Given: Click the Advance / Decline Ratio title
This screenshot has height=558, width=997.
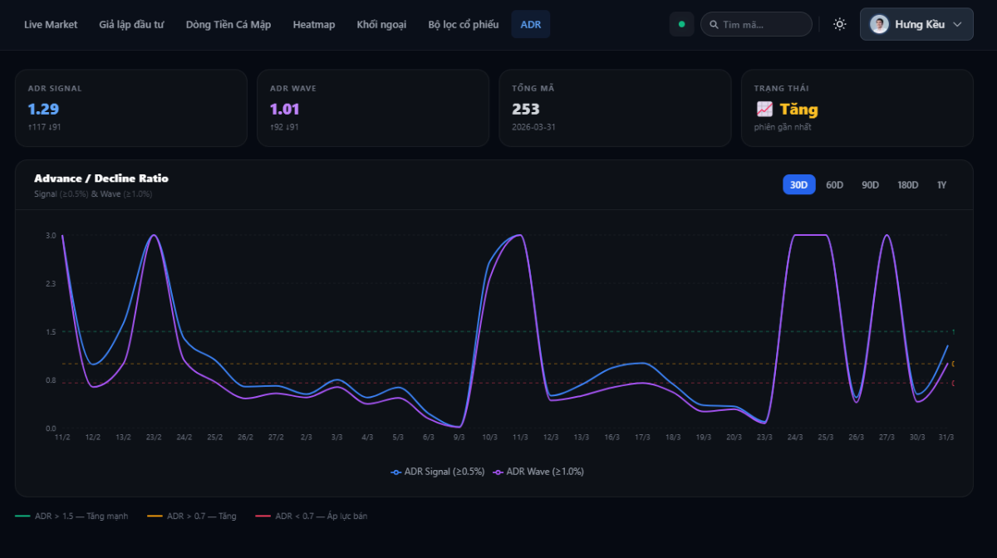Looking at the screenshot, I should pos(101,178).
